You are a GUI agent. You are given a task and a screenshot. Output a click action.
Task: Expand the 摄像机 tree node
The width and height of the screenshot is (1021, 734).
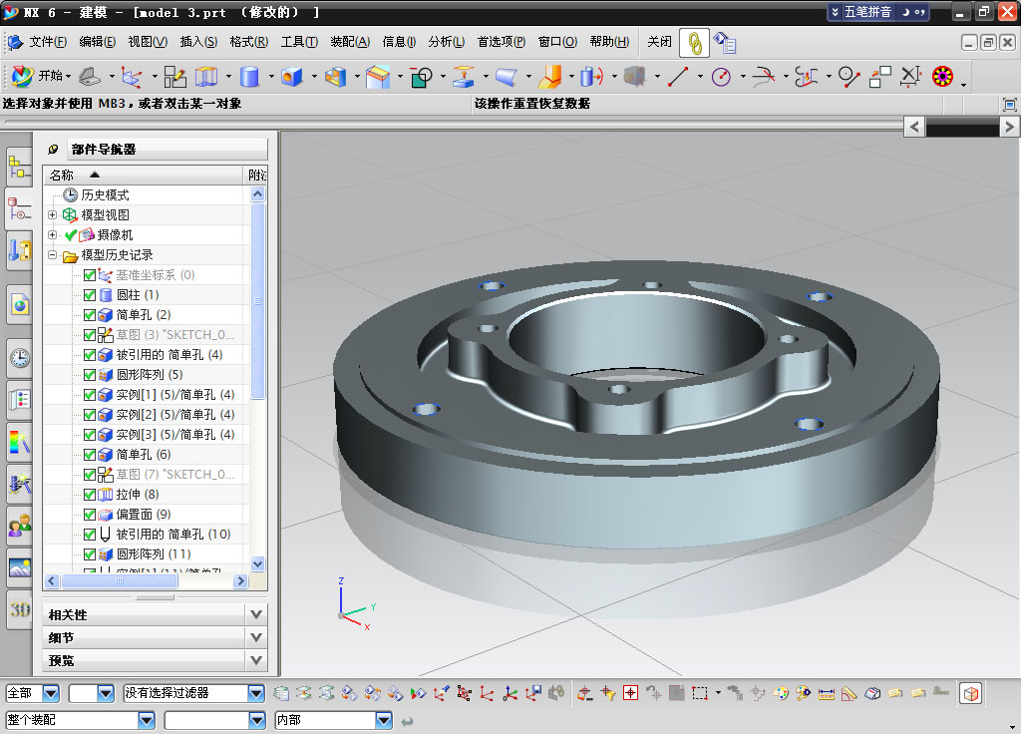(52, 234)
